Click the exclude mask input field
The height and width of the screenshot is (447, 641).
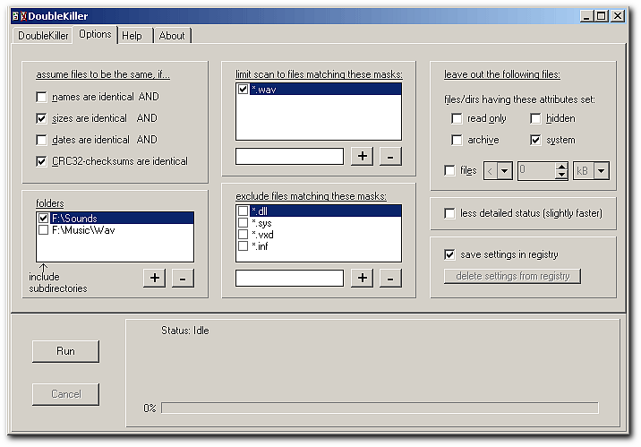tap(289, 278)
